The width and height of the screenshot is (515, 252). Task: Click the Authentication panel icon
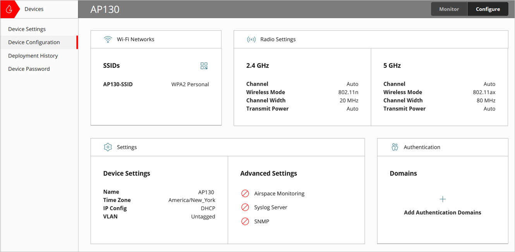click(x=395, y=147)
